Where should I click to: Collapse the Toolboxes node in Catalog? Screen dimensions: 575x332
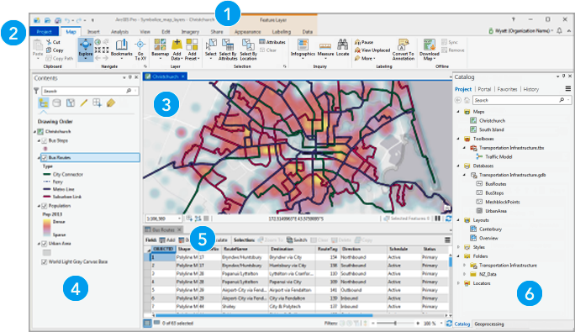tap(458, 139)
